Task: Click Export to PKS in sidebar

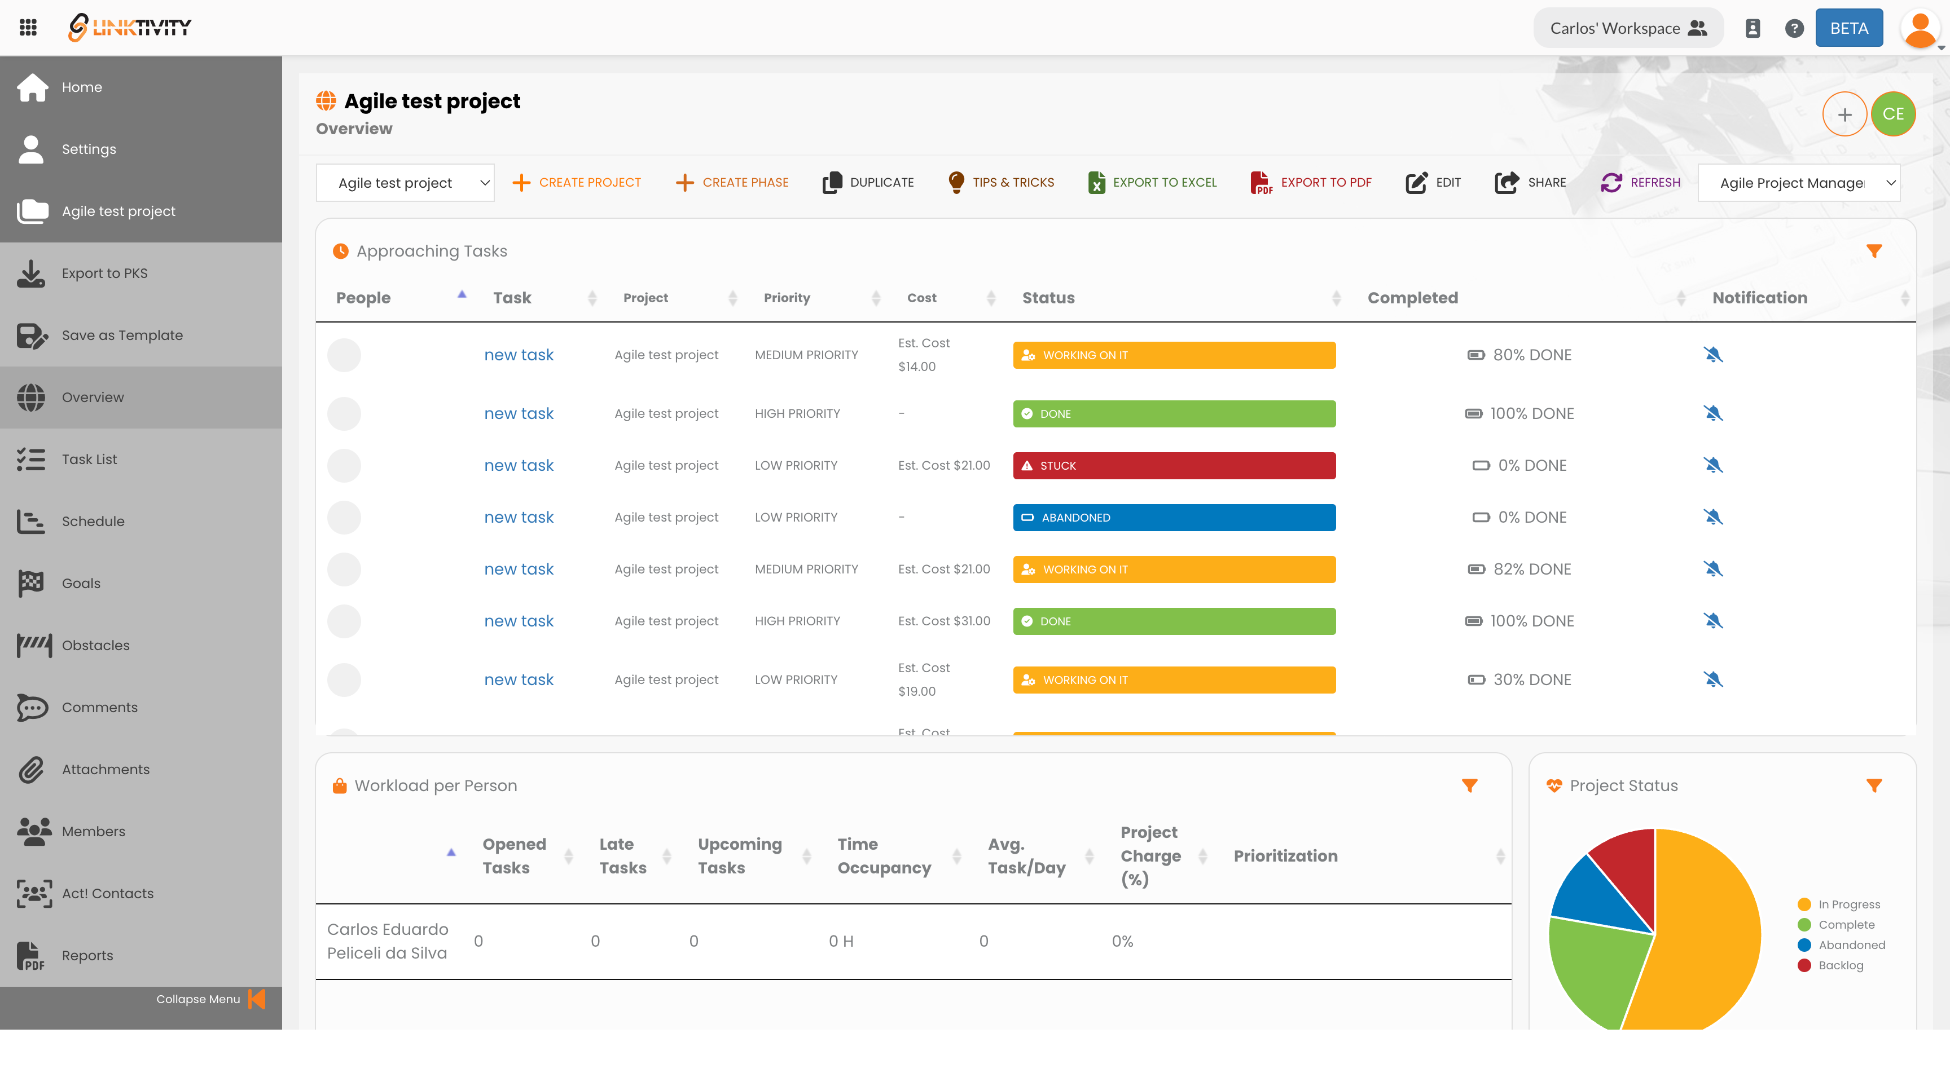Action: tap(141, 273)
